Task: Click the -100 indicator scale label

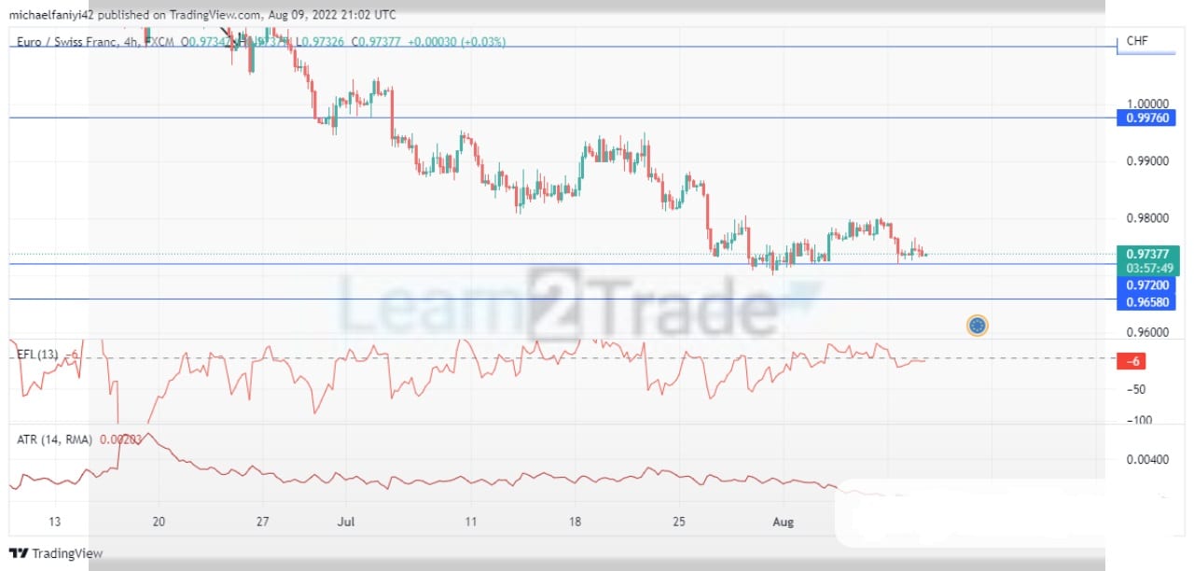Action: pyautogui.click(x=1139, y=422)
